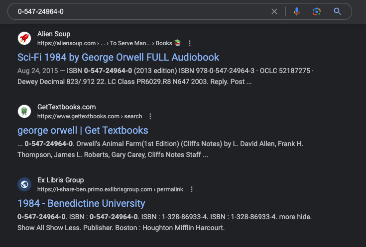
Task: Open the three-dot menu beside the exlibrisgroup.com permalink URL
Action: click(191, 189)
